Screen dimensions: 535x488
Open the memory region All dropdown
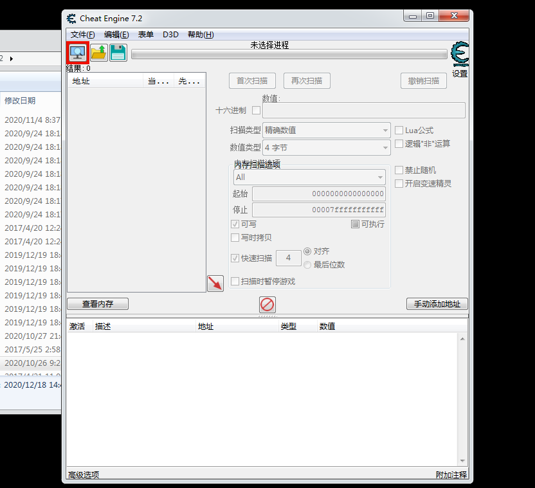coord(309,177)
